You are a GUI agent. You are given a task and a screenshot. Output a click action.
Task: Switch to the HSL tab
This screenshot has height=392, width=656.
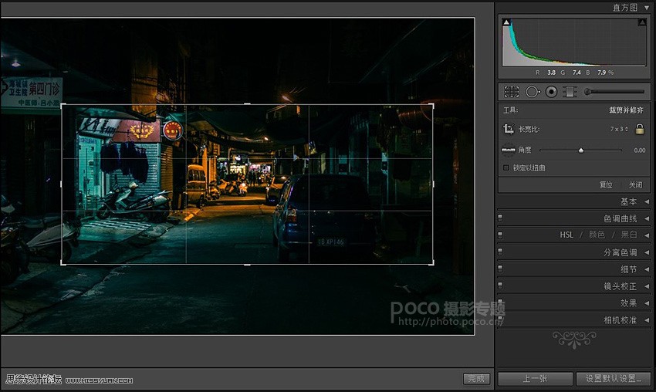click(x=566, y=235)
